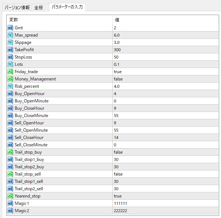Toggle the Trail_stop_sell value false
Image resolution: width=221 pixels, height=218 pixels.
166,174
